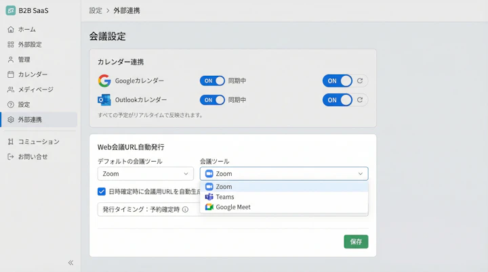Image resolution: width=488 pixels, height=272 pixels.
Task: Open カレンダー in the sidebar
Action: 39,74
